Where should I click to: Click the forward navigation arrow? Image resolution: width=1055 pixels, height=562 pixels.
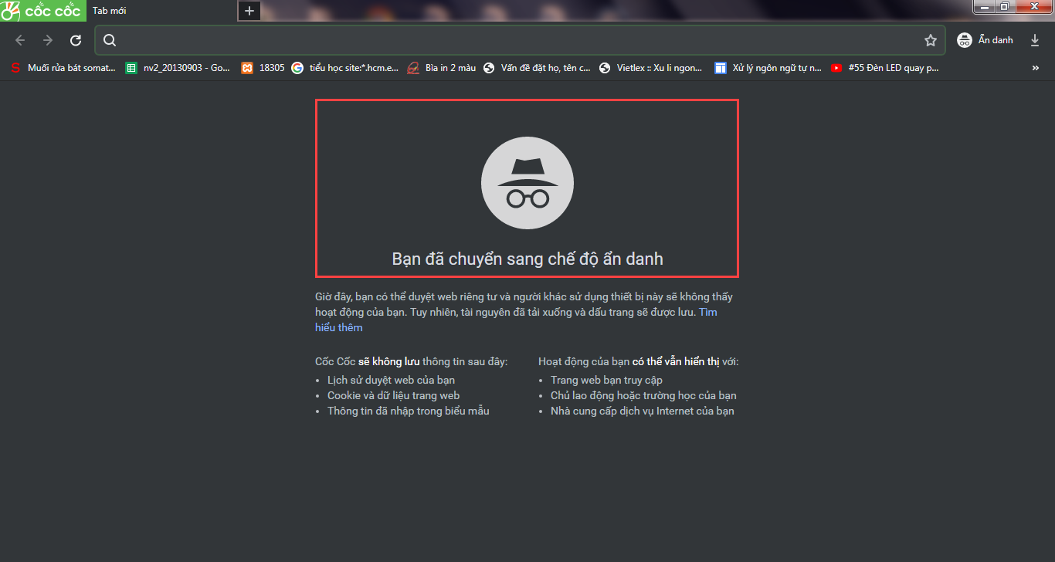[48, 40]
